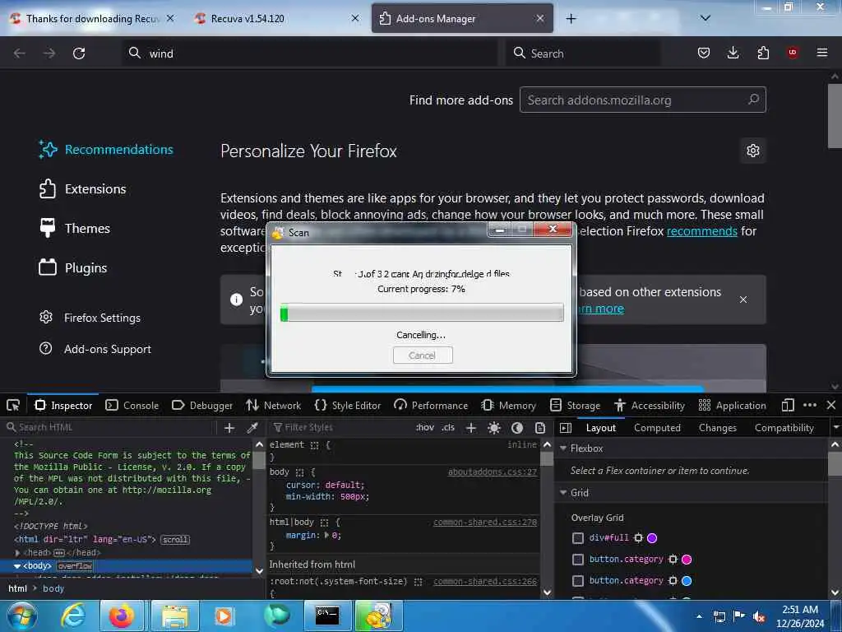The height and width of the screenshot is (632, 842).
Task: Follow the recommends link
Action: (x=702, y=231)
